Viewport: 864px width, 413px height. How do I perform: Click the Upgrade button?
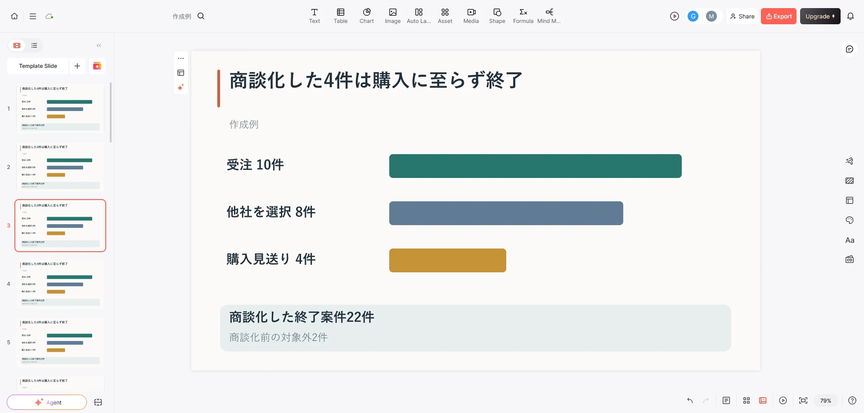pos(820,16)
